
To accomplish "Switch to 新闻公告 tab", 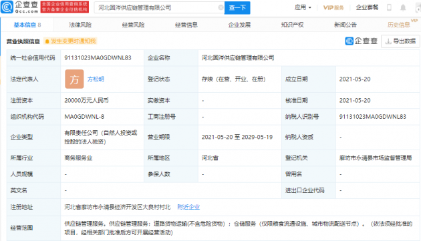I will coord(345,25).
